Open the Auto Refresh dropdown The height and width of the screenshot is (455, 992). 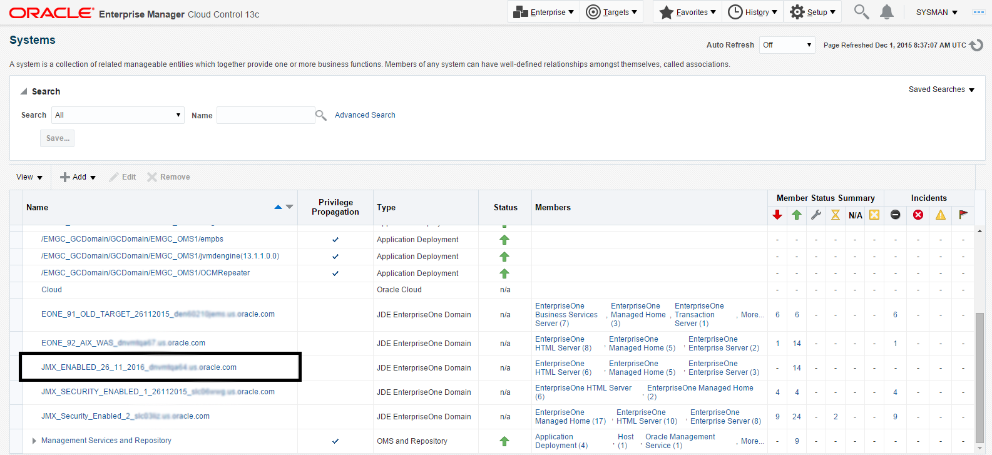(787, 45)
